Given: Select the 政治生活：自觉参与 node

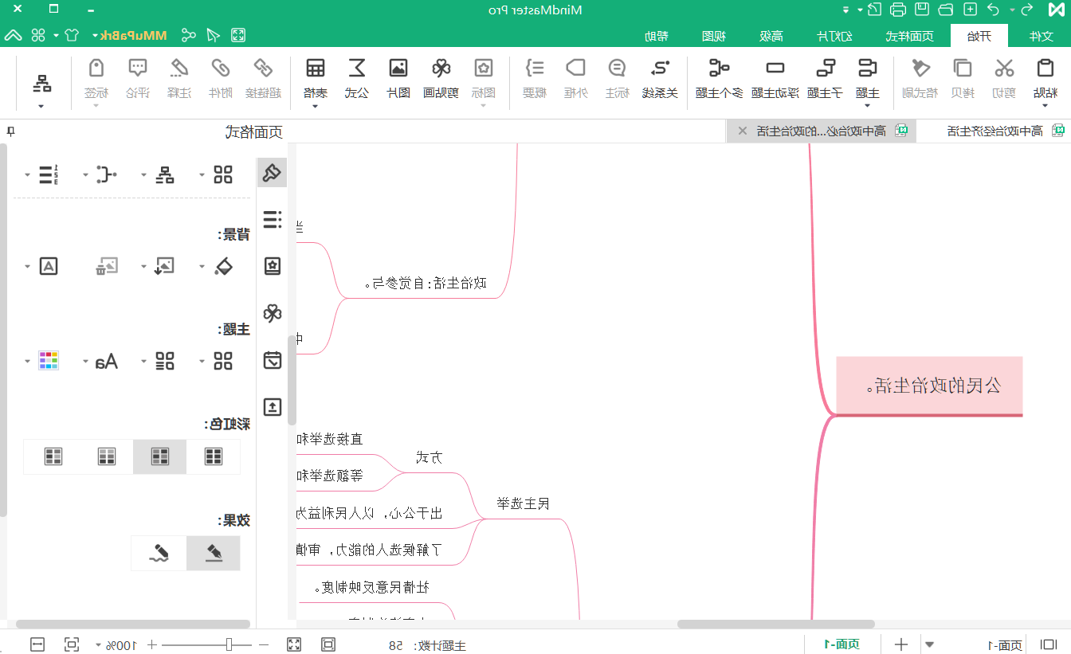Looking at the screenshot, I should pos(426,283).
